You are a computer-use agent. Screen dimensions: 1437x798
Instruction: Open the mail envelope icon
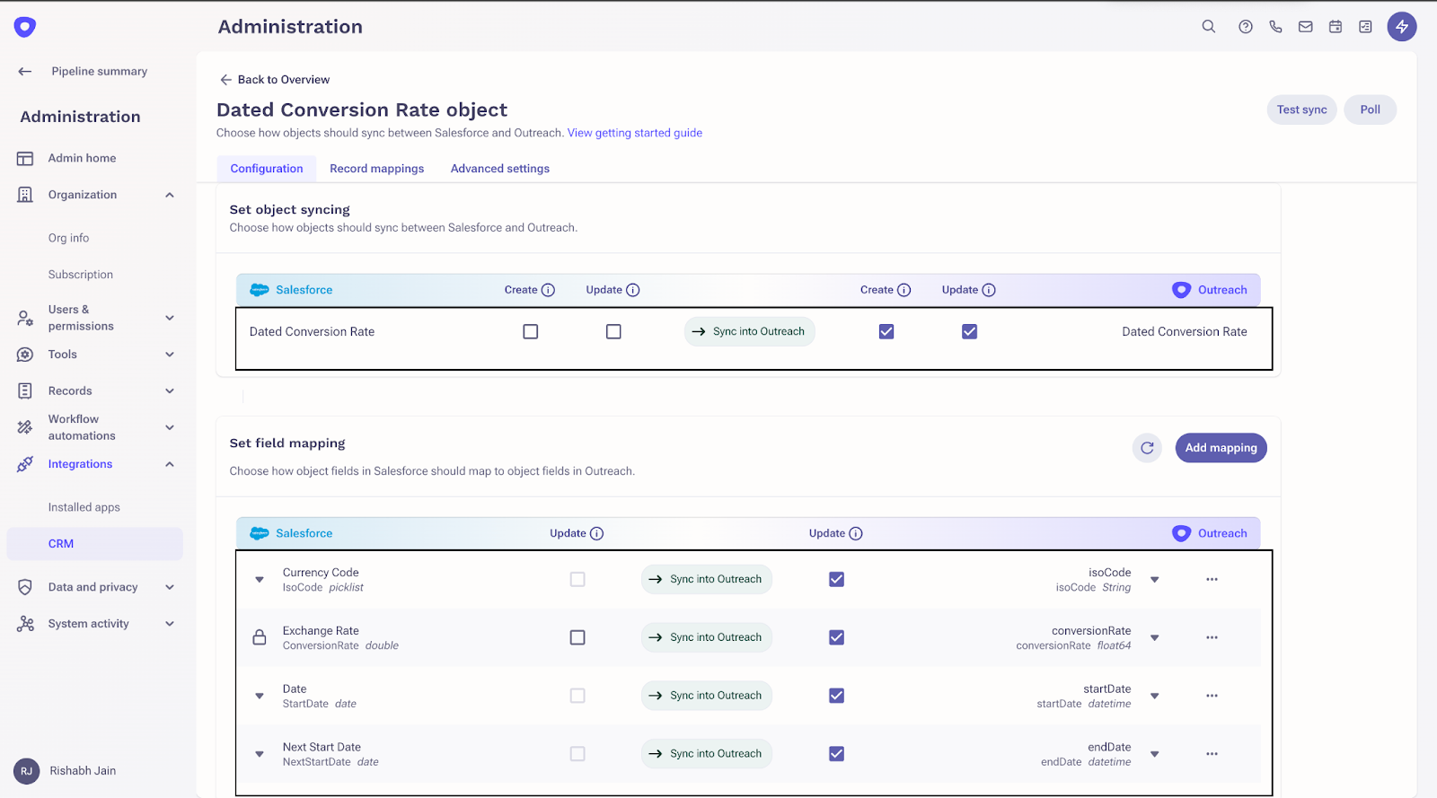1306,27
